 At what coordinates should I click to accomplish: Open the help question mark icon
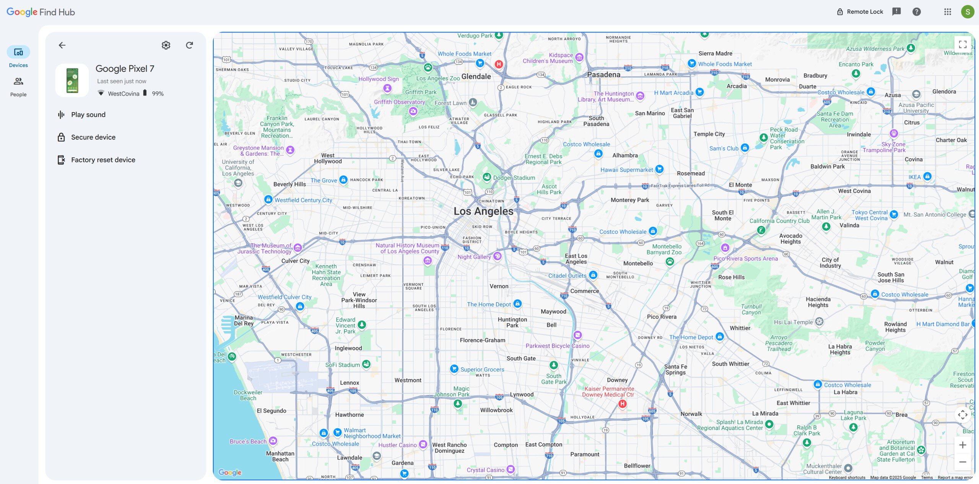pyautogui.click(x=916, y=12)
